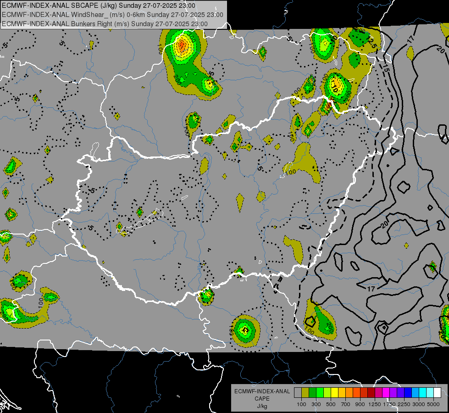This screenshot has height=413, width=449.
Task: Click the CAPE label in the legend
Action: tap(262, 399)
